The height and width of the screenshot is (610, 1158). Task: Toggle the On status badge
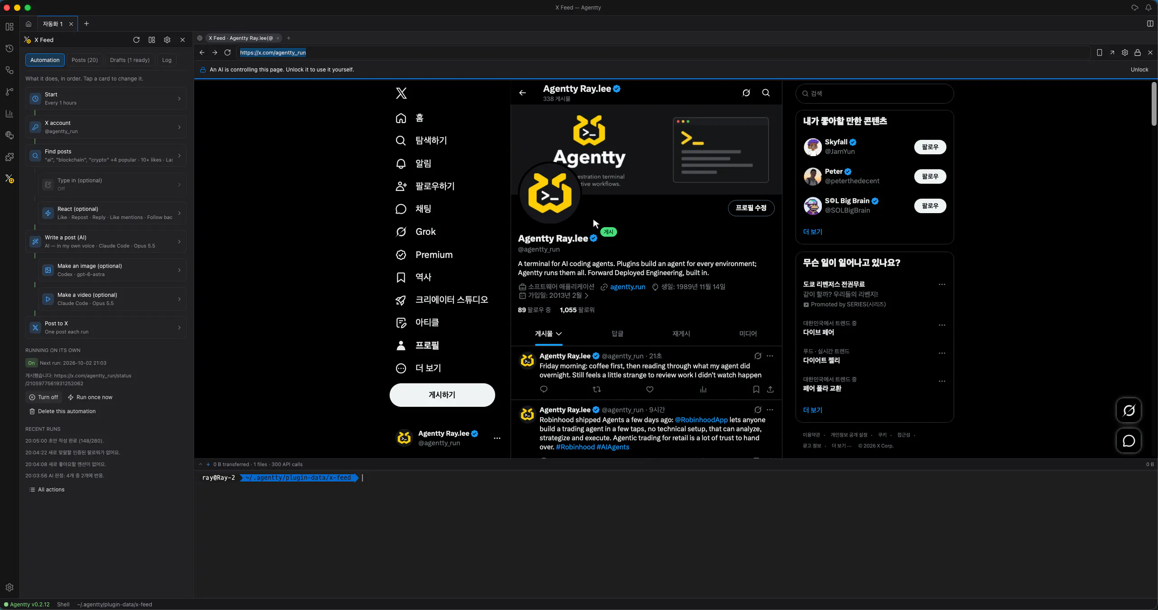click(31, 363)
